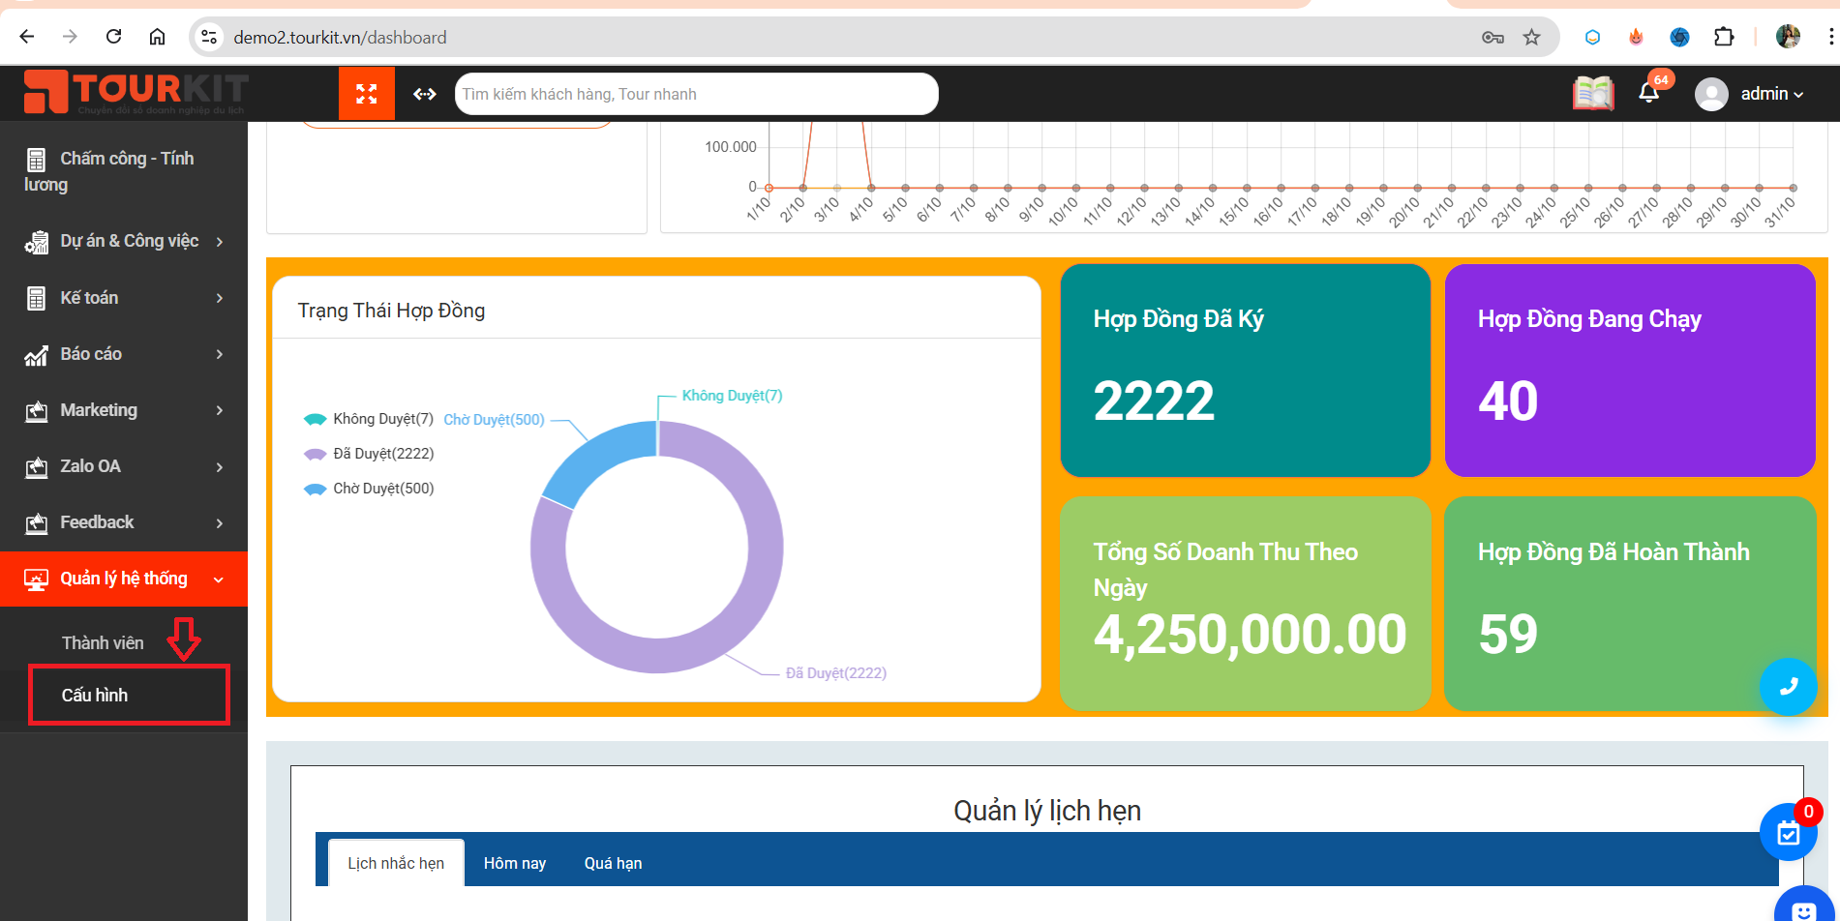Image resolution: width=1840 pixels, height=921 pixels.
Task: Click the blue phone call floating button
Action: (x=1788, y=686)
